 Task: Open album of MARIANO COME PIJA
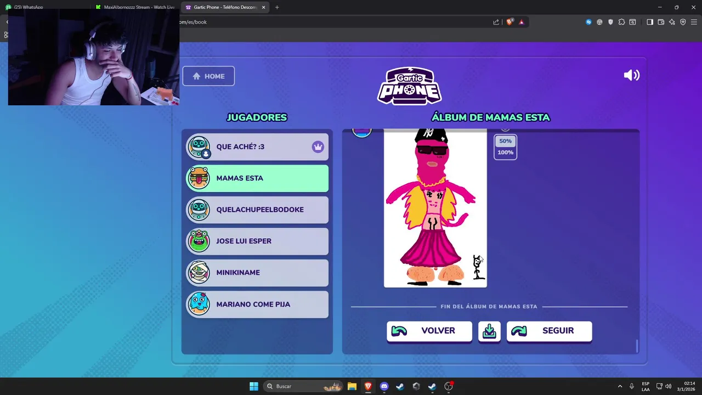click(x=257, y=304)
